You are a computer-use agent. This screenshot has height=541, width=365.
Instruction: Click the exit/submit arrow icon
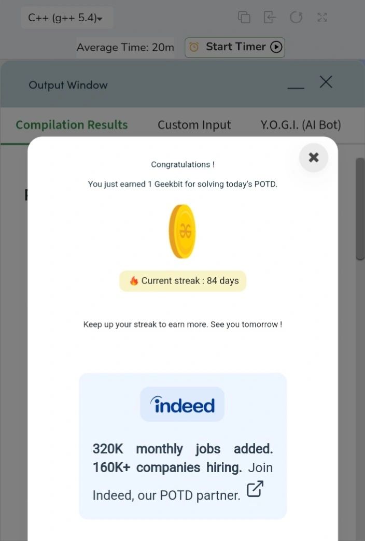coord(270,17)
